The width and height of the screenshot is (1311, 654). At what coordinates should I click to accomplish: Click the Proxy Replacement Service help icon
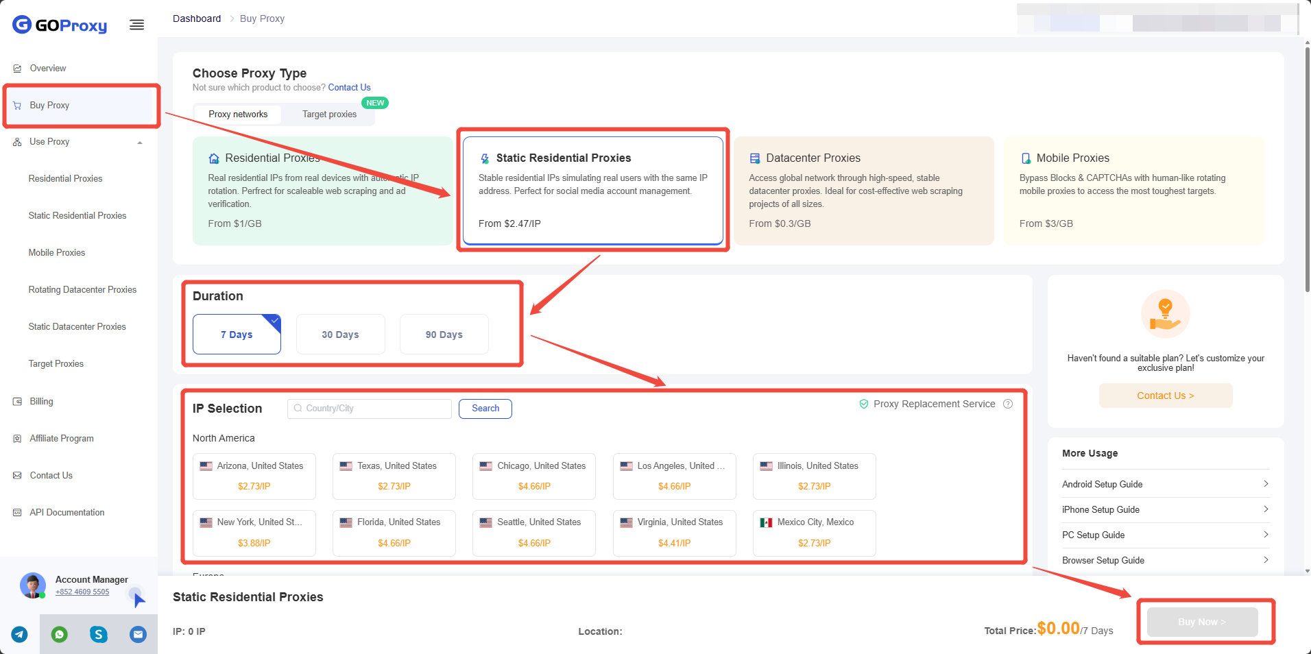point(1008,404)
